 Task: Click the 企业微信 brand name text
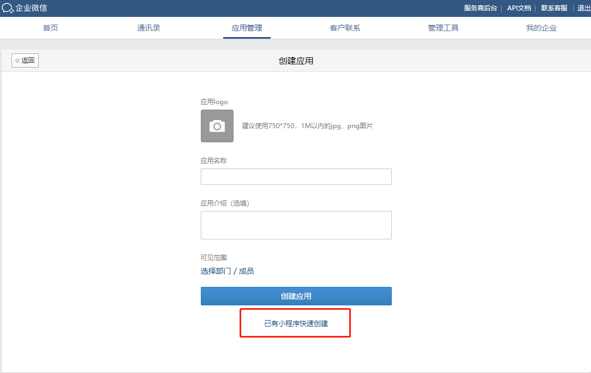click(31, 8)
